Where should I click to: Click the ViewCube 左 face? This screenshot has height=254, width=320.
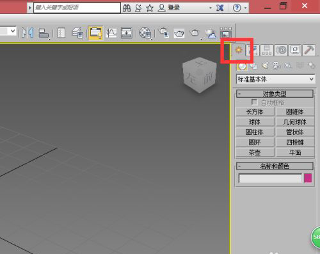coord(190,78)
